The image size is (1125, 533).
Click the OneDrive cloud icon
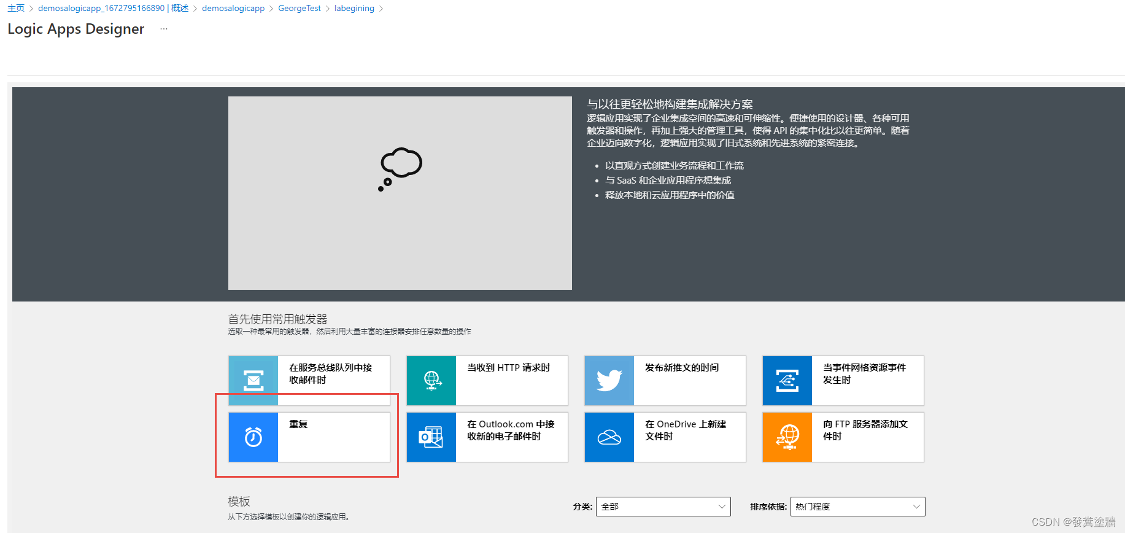(609, 437)
